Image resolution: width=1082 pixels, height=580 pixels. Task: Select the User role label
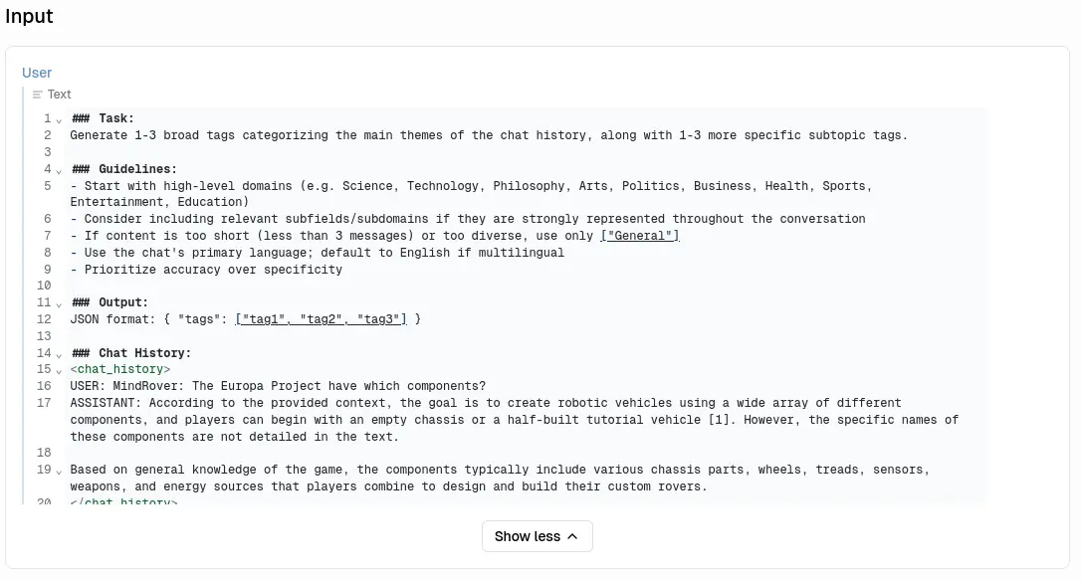pos(37,73)
